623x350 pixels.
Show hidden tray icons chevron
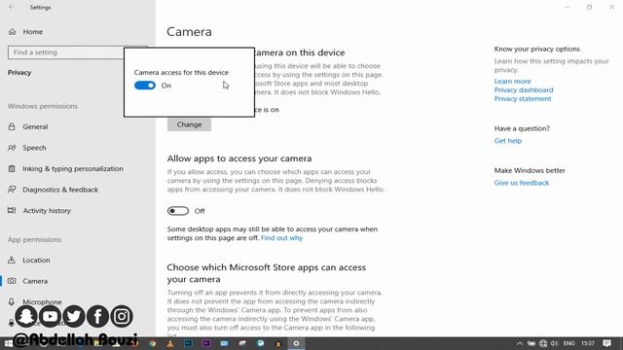coord(519,343)
